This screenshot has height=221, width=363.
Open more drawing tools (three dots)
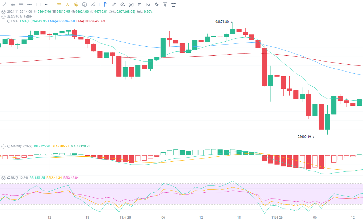pyautogui.click(x=47, y=5)
